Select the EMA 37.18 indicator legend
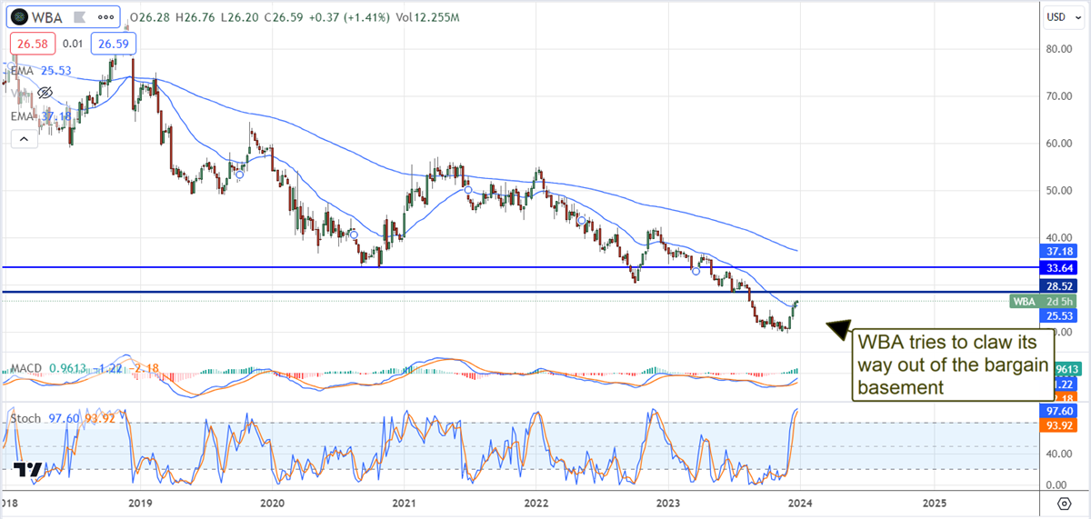The height and width of the screenshot is (519, 1091). 41,116
